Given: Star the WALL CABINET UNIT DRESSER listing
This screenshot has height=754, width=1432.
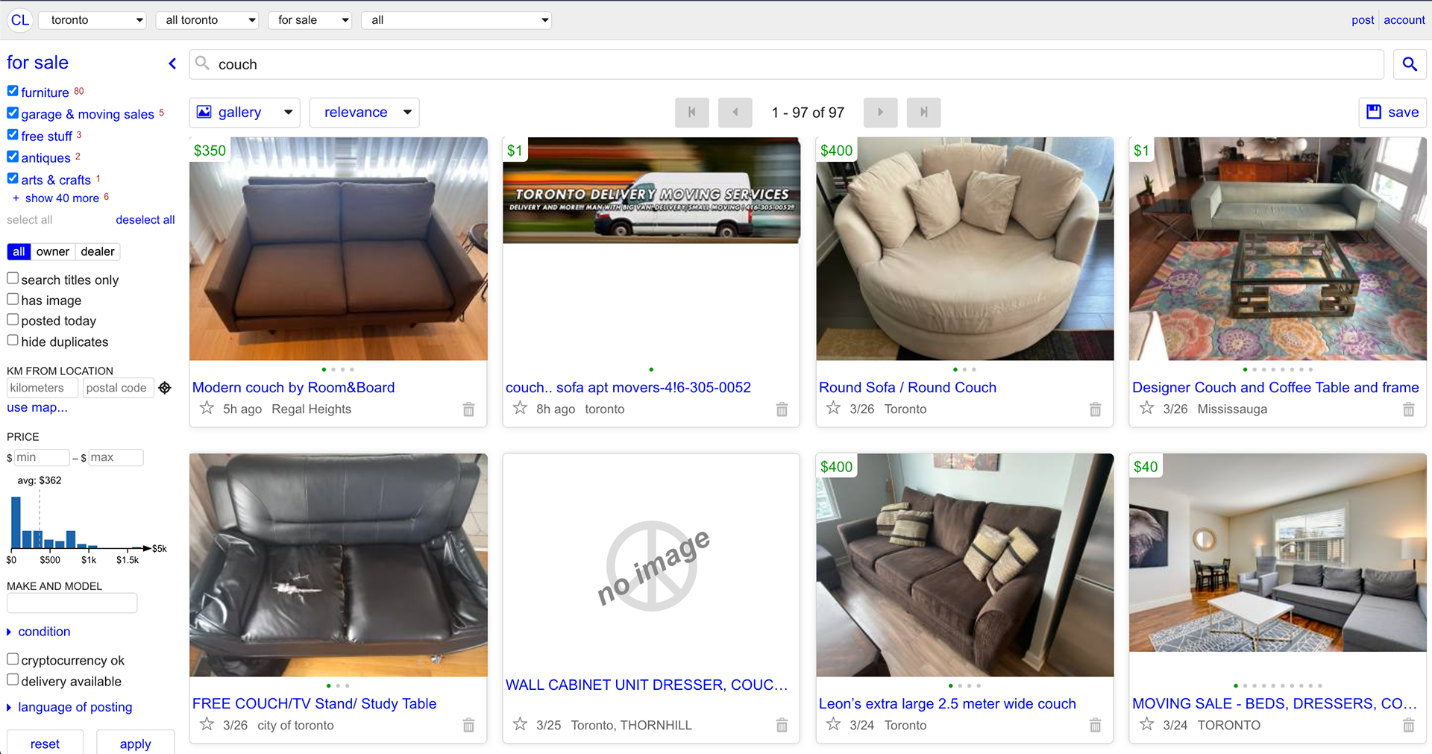Looking at the screenshot, I should coord(521,724).
